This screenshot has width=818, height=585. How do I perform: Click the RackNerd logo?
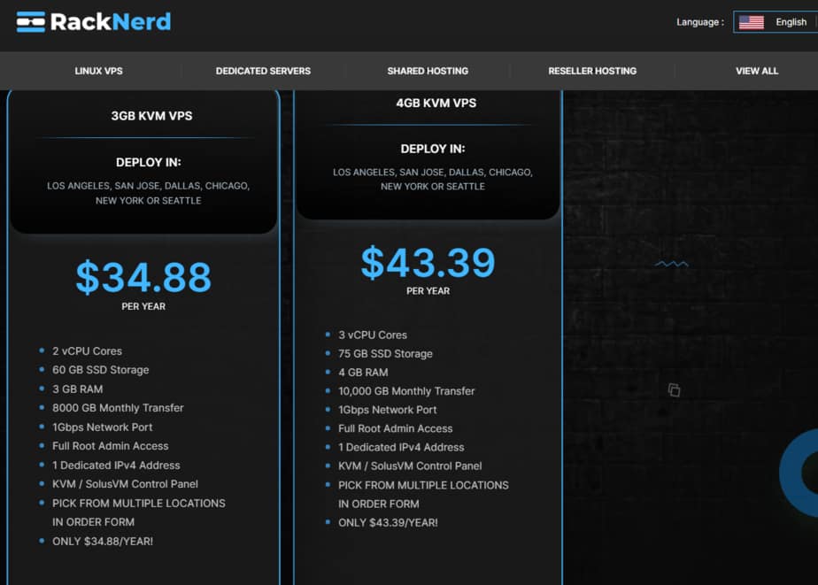(x=94, y=22)
